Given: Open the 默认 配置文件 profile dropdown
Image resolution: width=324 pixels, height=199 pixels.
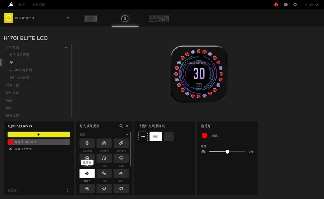Looking at the screenshot, I should [68, 18].
